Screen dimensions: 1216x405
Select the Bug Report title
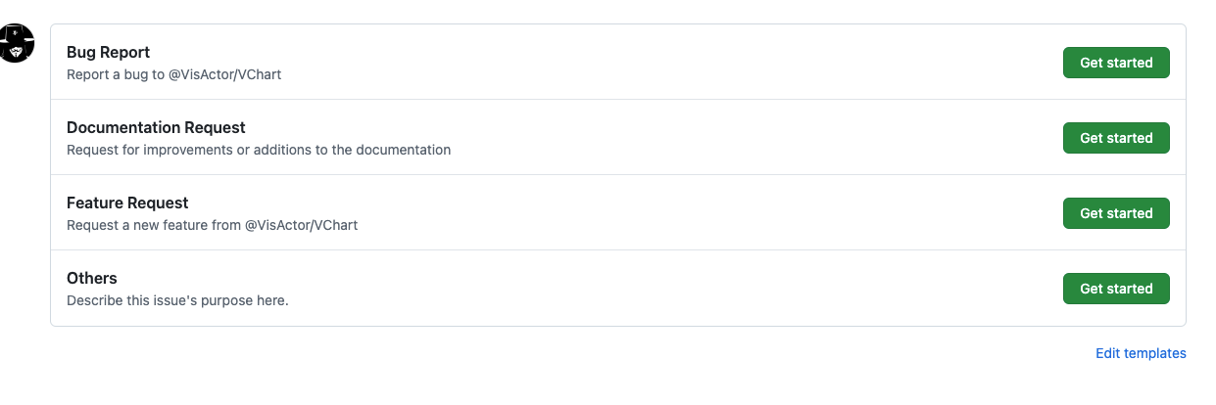click(x=108, y=52)
